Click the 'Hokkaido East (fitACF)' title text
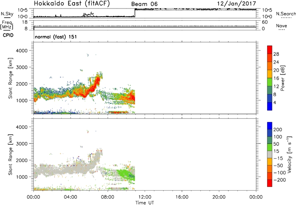Screen dimensions: 296x205 point(72,4)
